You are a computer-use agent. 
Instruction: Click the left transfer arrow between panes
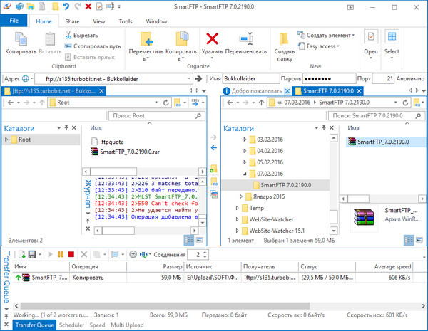click(x=214, y=147)
